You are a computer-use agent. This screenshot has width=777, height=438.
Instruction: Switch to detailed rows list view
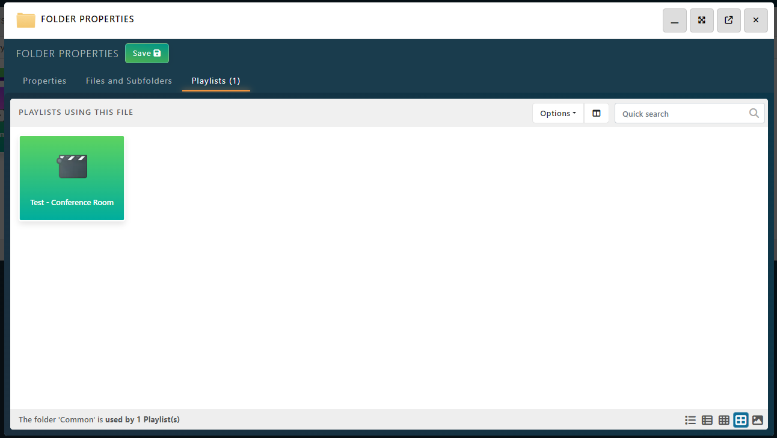[707, 420]
